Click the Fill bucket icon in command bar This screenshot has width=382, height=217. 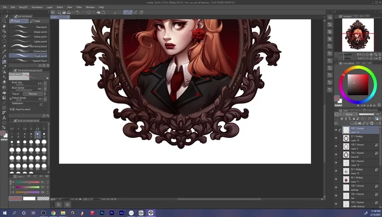tap(98, 12)
